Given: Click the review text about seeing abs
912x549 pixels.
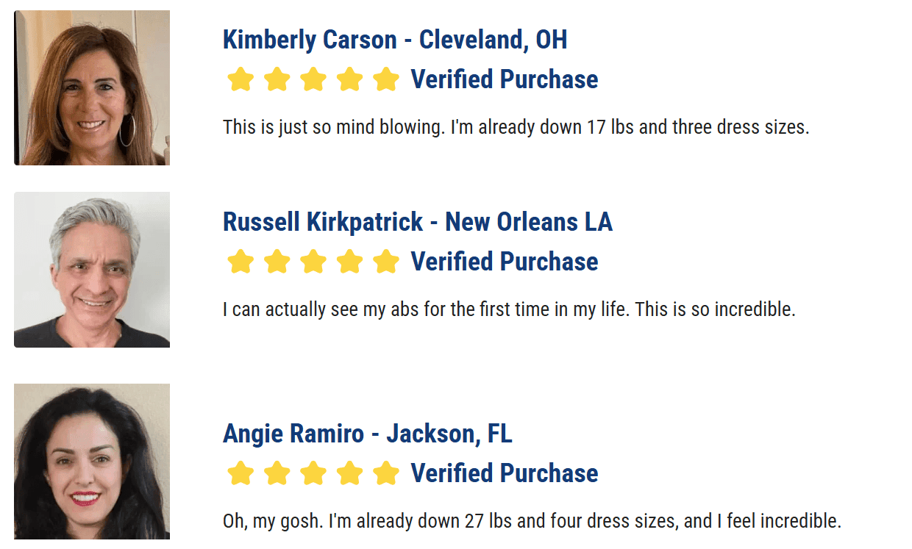Looking at the screenshot, I should click(509, 309).
